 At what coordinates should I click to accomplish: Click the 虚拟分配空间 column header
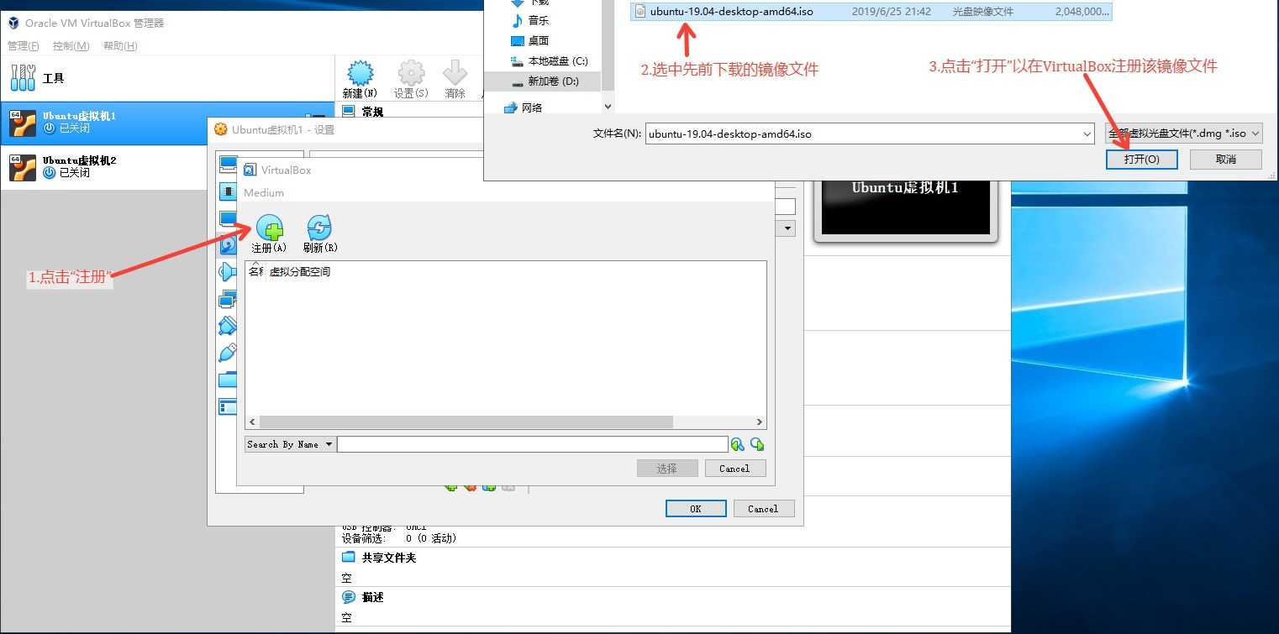coord(300,272)
